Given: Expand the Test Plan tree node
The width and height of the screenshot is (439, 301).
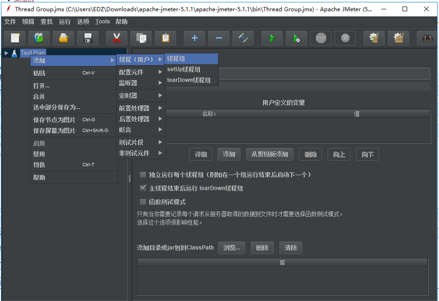Looking at the screenshot, I should pos(6,53).
